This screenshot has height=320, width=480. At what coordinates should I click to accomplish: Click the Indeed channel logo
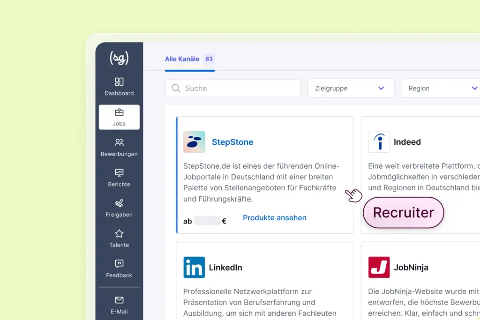(379, 141)
